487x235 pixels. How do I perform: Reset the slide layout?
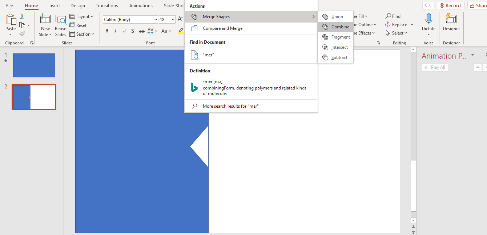coord(78,25)
